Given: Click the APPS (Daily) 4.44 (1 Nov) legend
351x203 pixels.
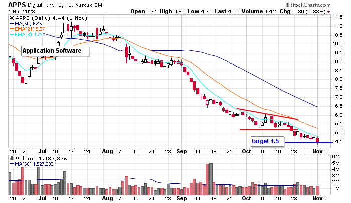Looking at the screenshot, I should pyautogui.click(x=51, y=18).
